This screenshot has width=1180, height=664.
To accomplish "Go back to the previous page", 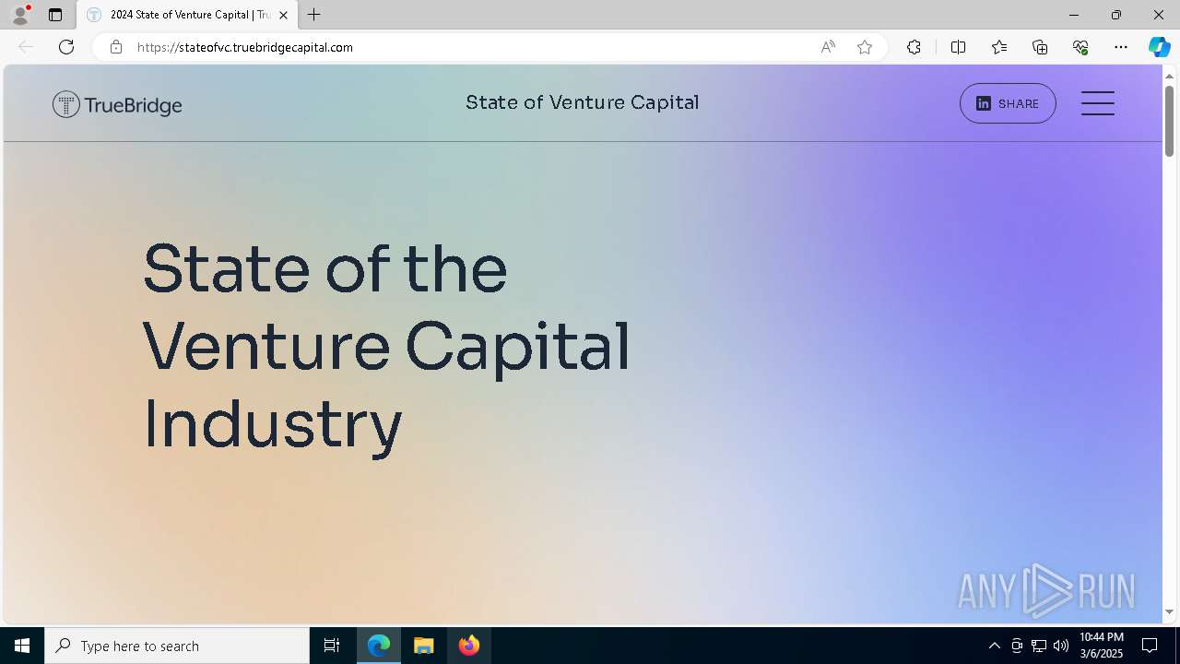I will click(x=26, y=47).
